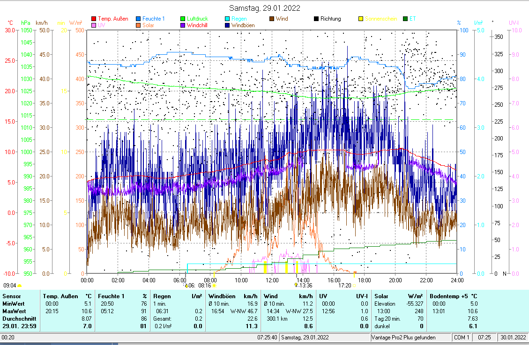Click the dark green ET legend square

pos(405,19)
